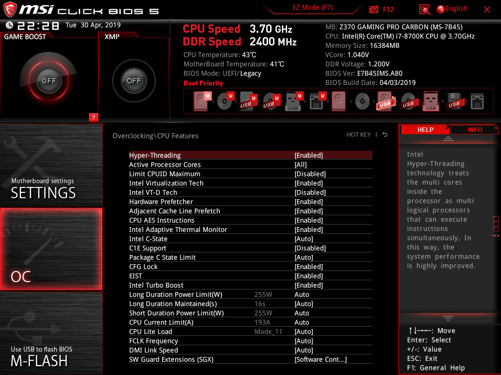This screenshot has width=501, height=375.
Task: Click the red question mark help icon
Action: click(x=93, y=117)
